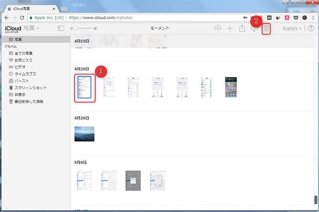Click the share icon in toolbar

[x=242, y=28]
